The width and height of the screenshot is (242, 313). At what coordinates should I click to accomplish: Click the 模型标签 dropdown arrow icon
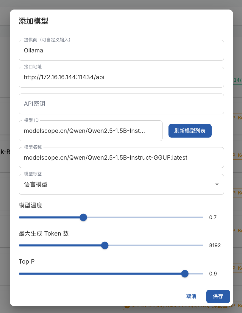217,185
